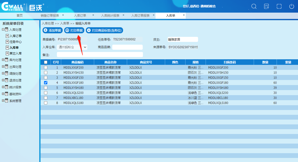Switch to the 首页 tab

[20, 16]
